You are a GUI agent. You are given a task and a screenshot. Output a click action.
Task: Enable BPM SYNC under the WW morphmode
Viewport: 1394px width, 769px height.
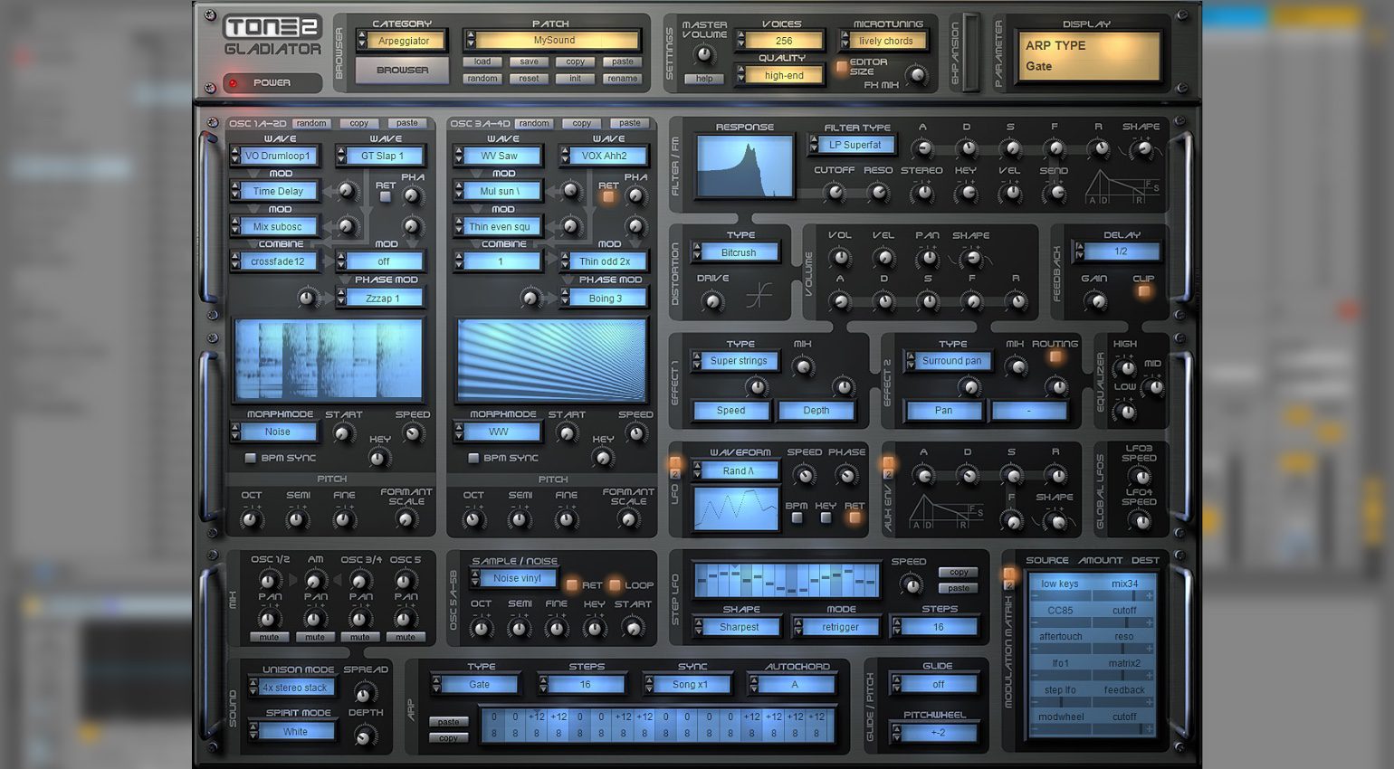pos(473,458)
